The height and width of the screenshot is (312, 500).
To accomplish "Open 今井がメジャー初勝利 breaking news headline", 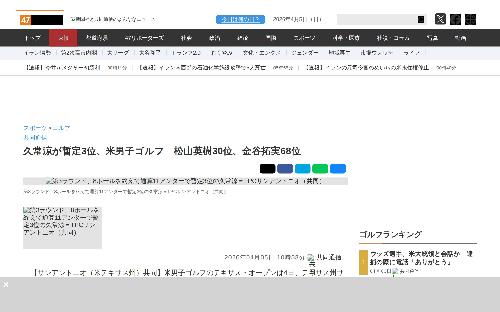I will pyautogui.click(x=62, y=68).
